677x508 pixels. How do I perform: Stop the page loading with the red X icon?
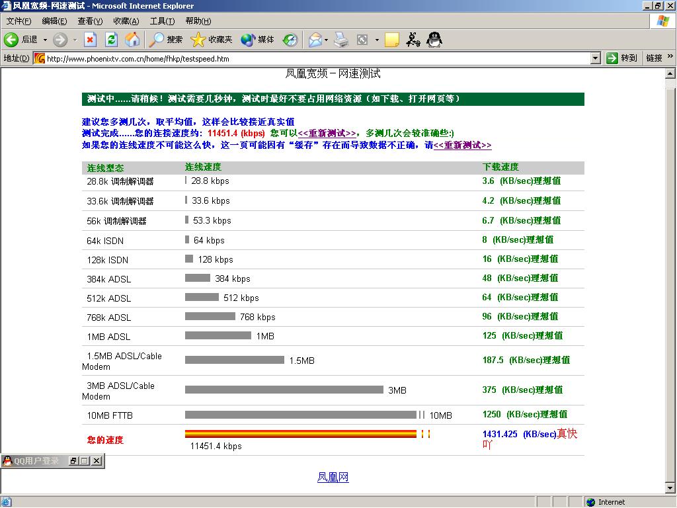(x=90, y=40)
